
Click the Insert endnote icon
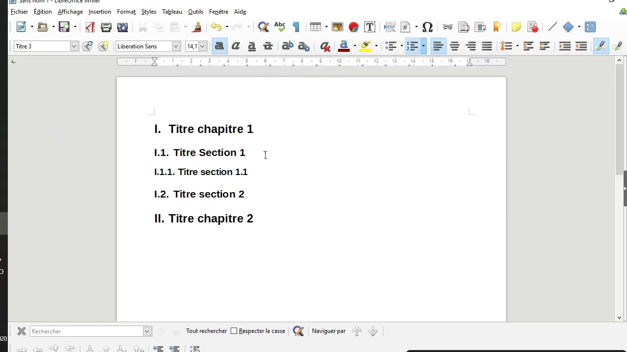(x=480, y=27)
